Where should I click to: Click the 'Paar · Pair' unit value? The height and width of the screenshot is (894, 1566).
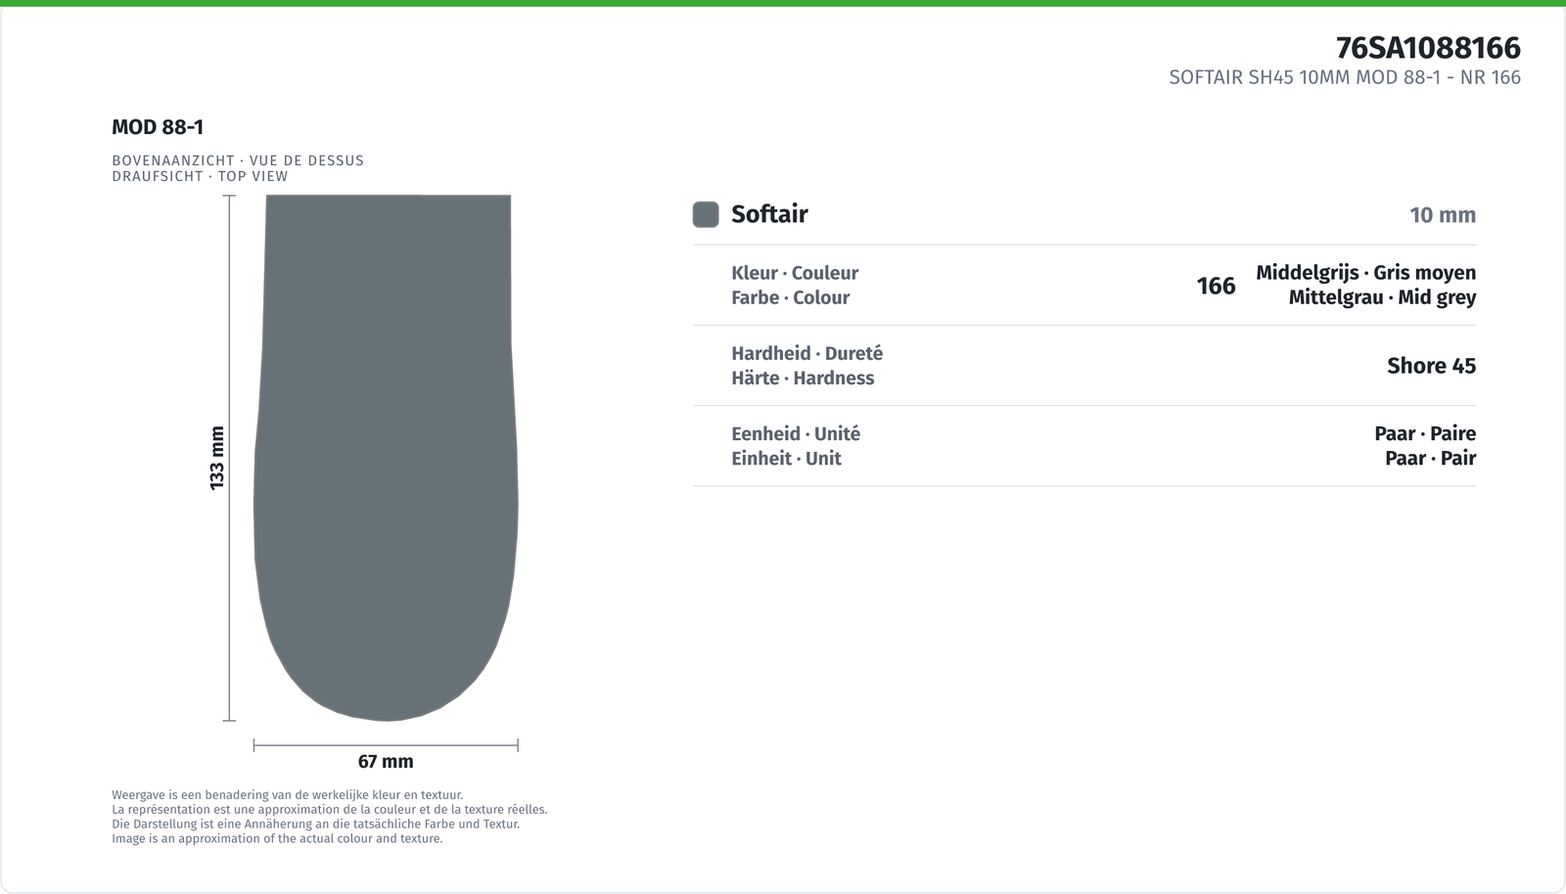coord(1430,458)
